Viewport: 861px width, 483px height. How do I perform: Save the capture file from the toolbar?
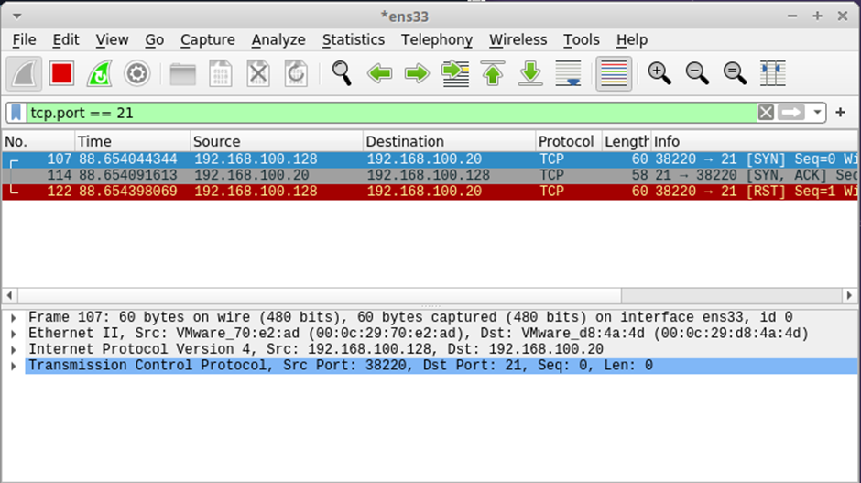click(x=220, y=73)
